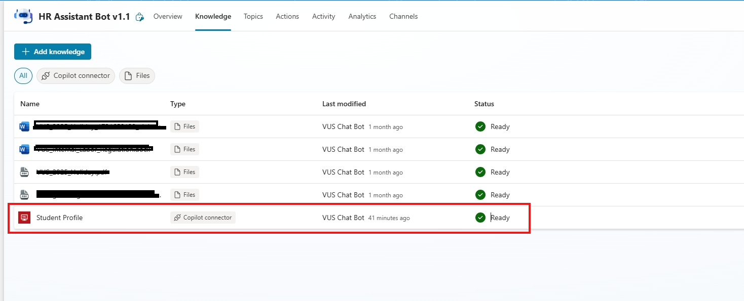
Task: Click the Word icon on the Internal Labor Regulation row
Action: tap(24, 149)
